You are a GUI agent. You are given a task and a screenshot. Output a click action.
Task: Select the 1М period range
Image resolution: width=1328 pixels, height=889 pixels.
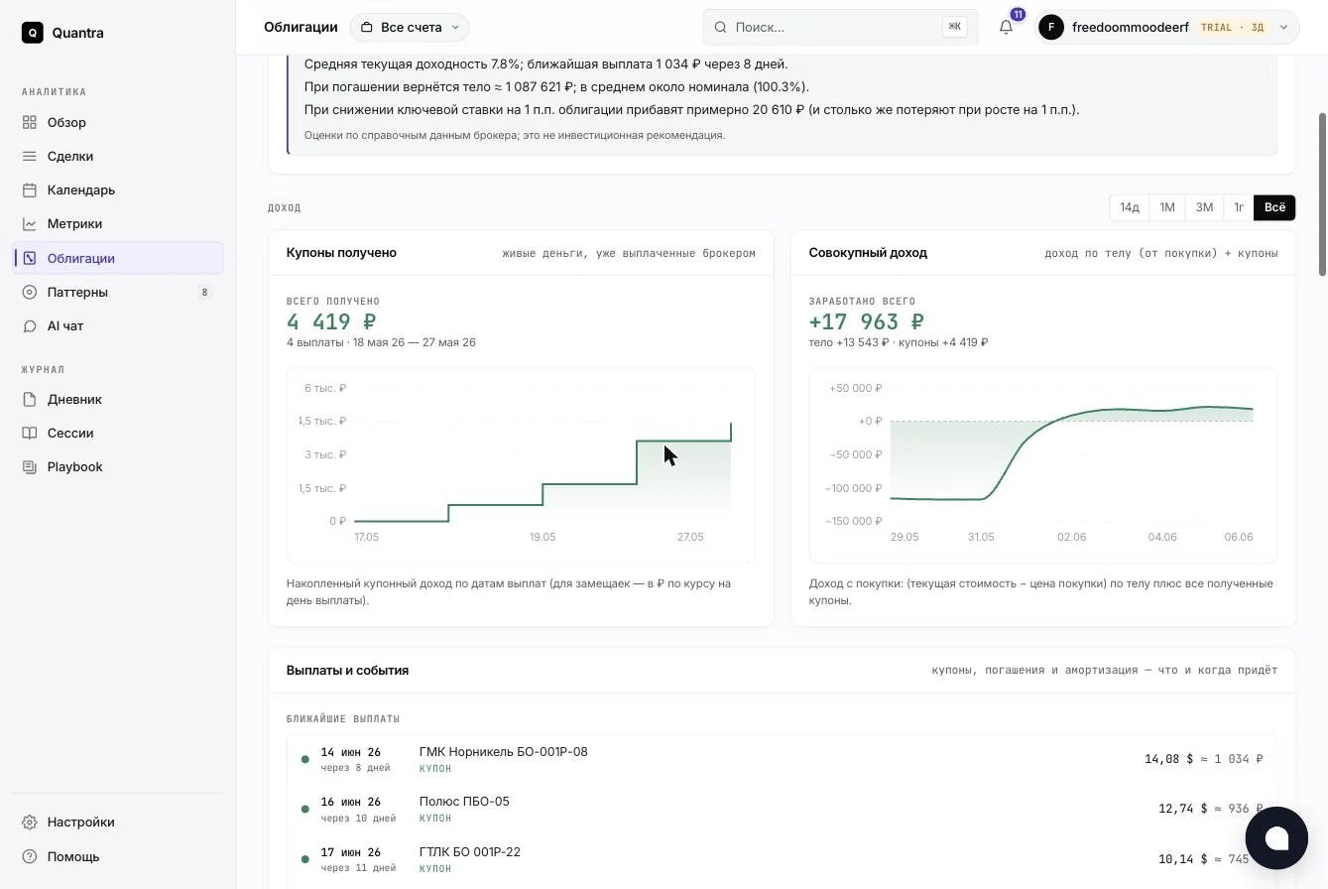coord(1167,207)
